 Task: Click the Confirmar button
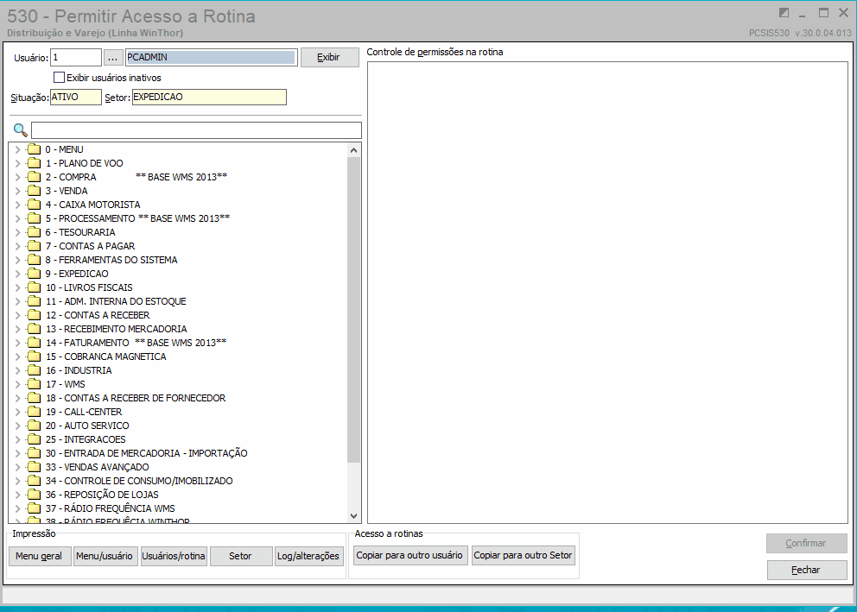tap(807, 543)
